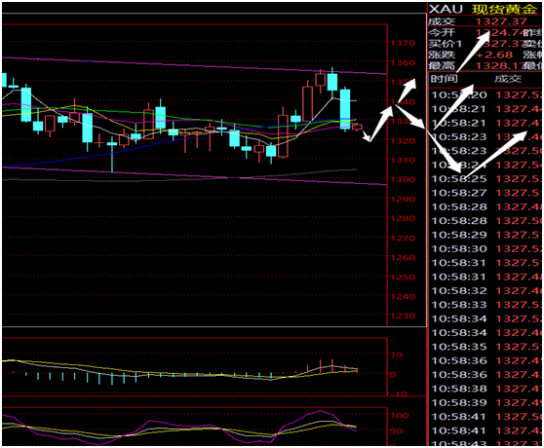Select the 10:58:39 tick row

(486, 402)
